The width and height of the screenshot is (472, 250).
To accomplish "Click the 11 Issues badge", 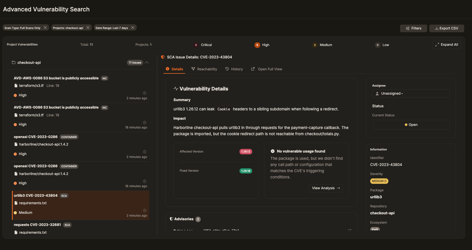I will click(x=135, y=63).
